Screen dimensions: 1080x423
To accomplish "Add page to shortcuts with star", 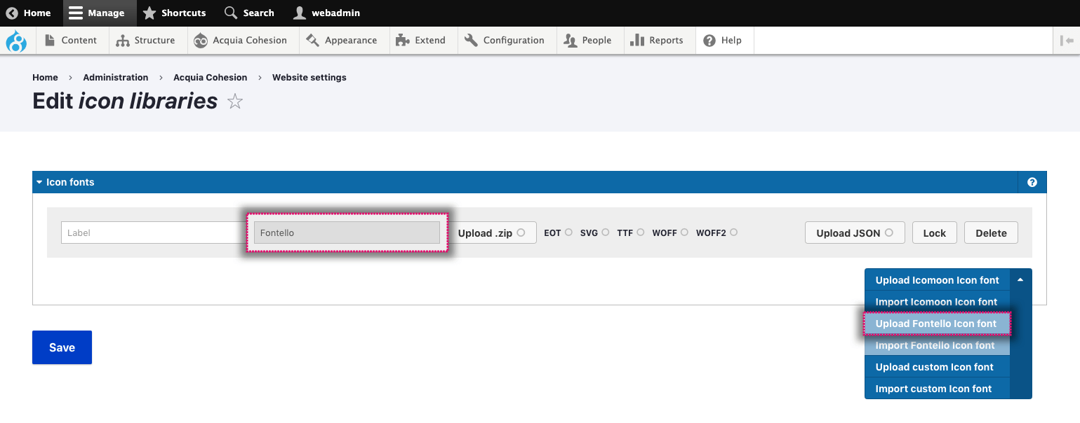I will coord(235,102).
